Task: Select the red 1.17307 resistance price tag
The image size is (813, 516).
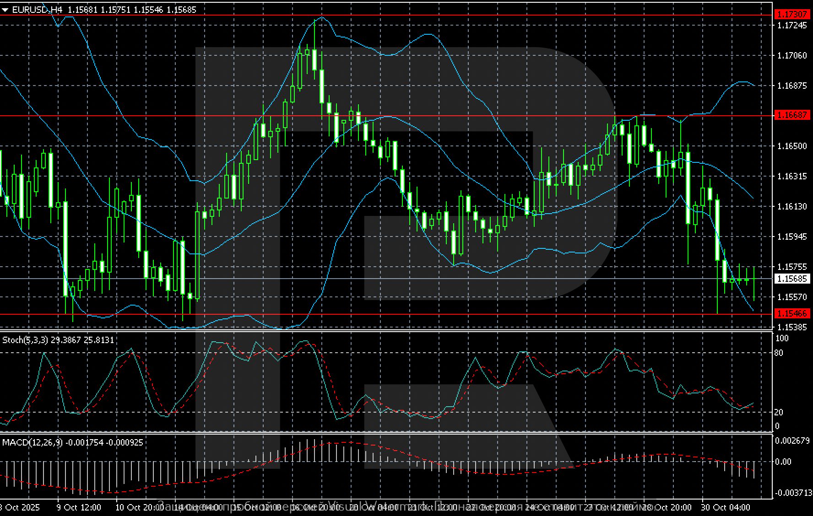Action: tap(791, 15)
